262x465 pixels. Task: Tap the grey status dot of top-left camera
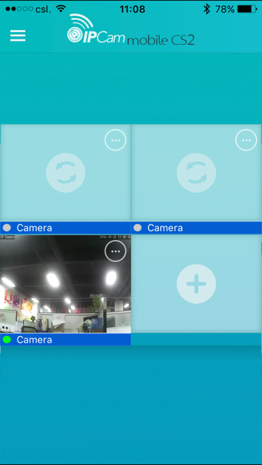(7, 228)
